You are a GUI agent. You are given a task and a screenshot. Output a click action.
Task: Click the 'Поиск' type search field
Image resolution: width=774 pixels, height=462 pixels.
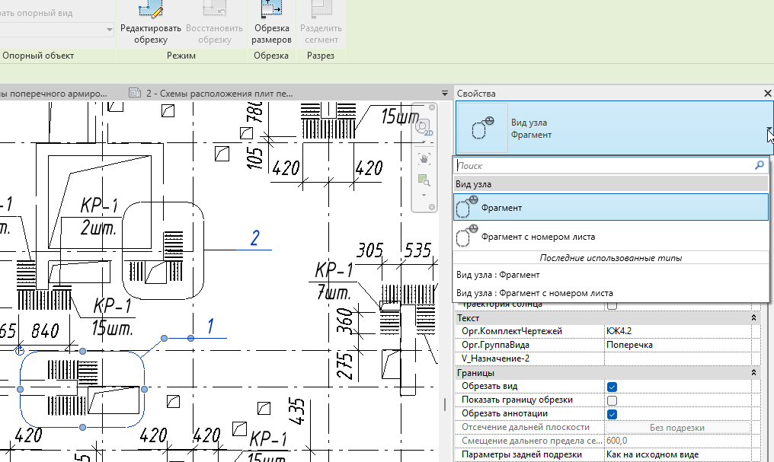(x=602, y=165)
